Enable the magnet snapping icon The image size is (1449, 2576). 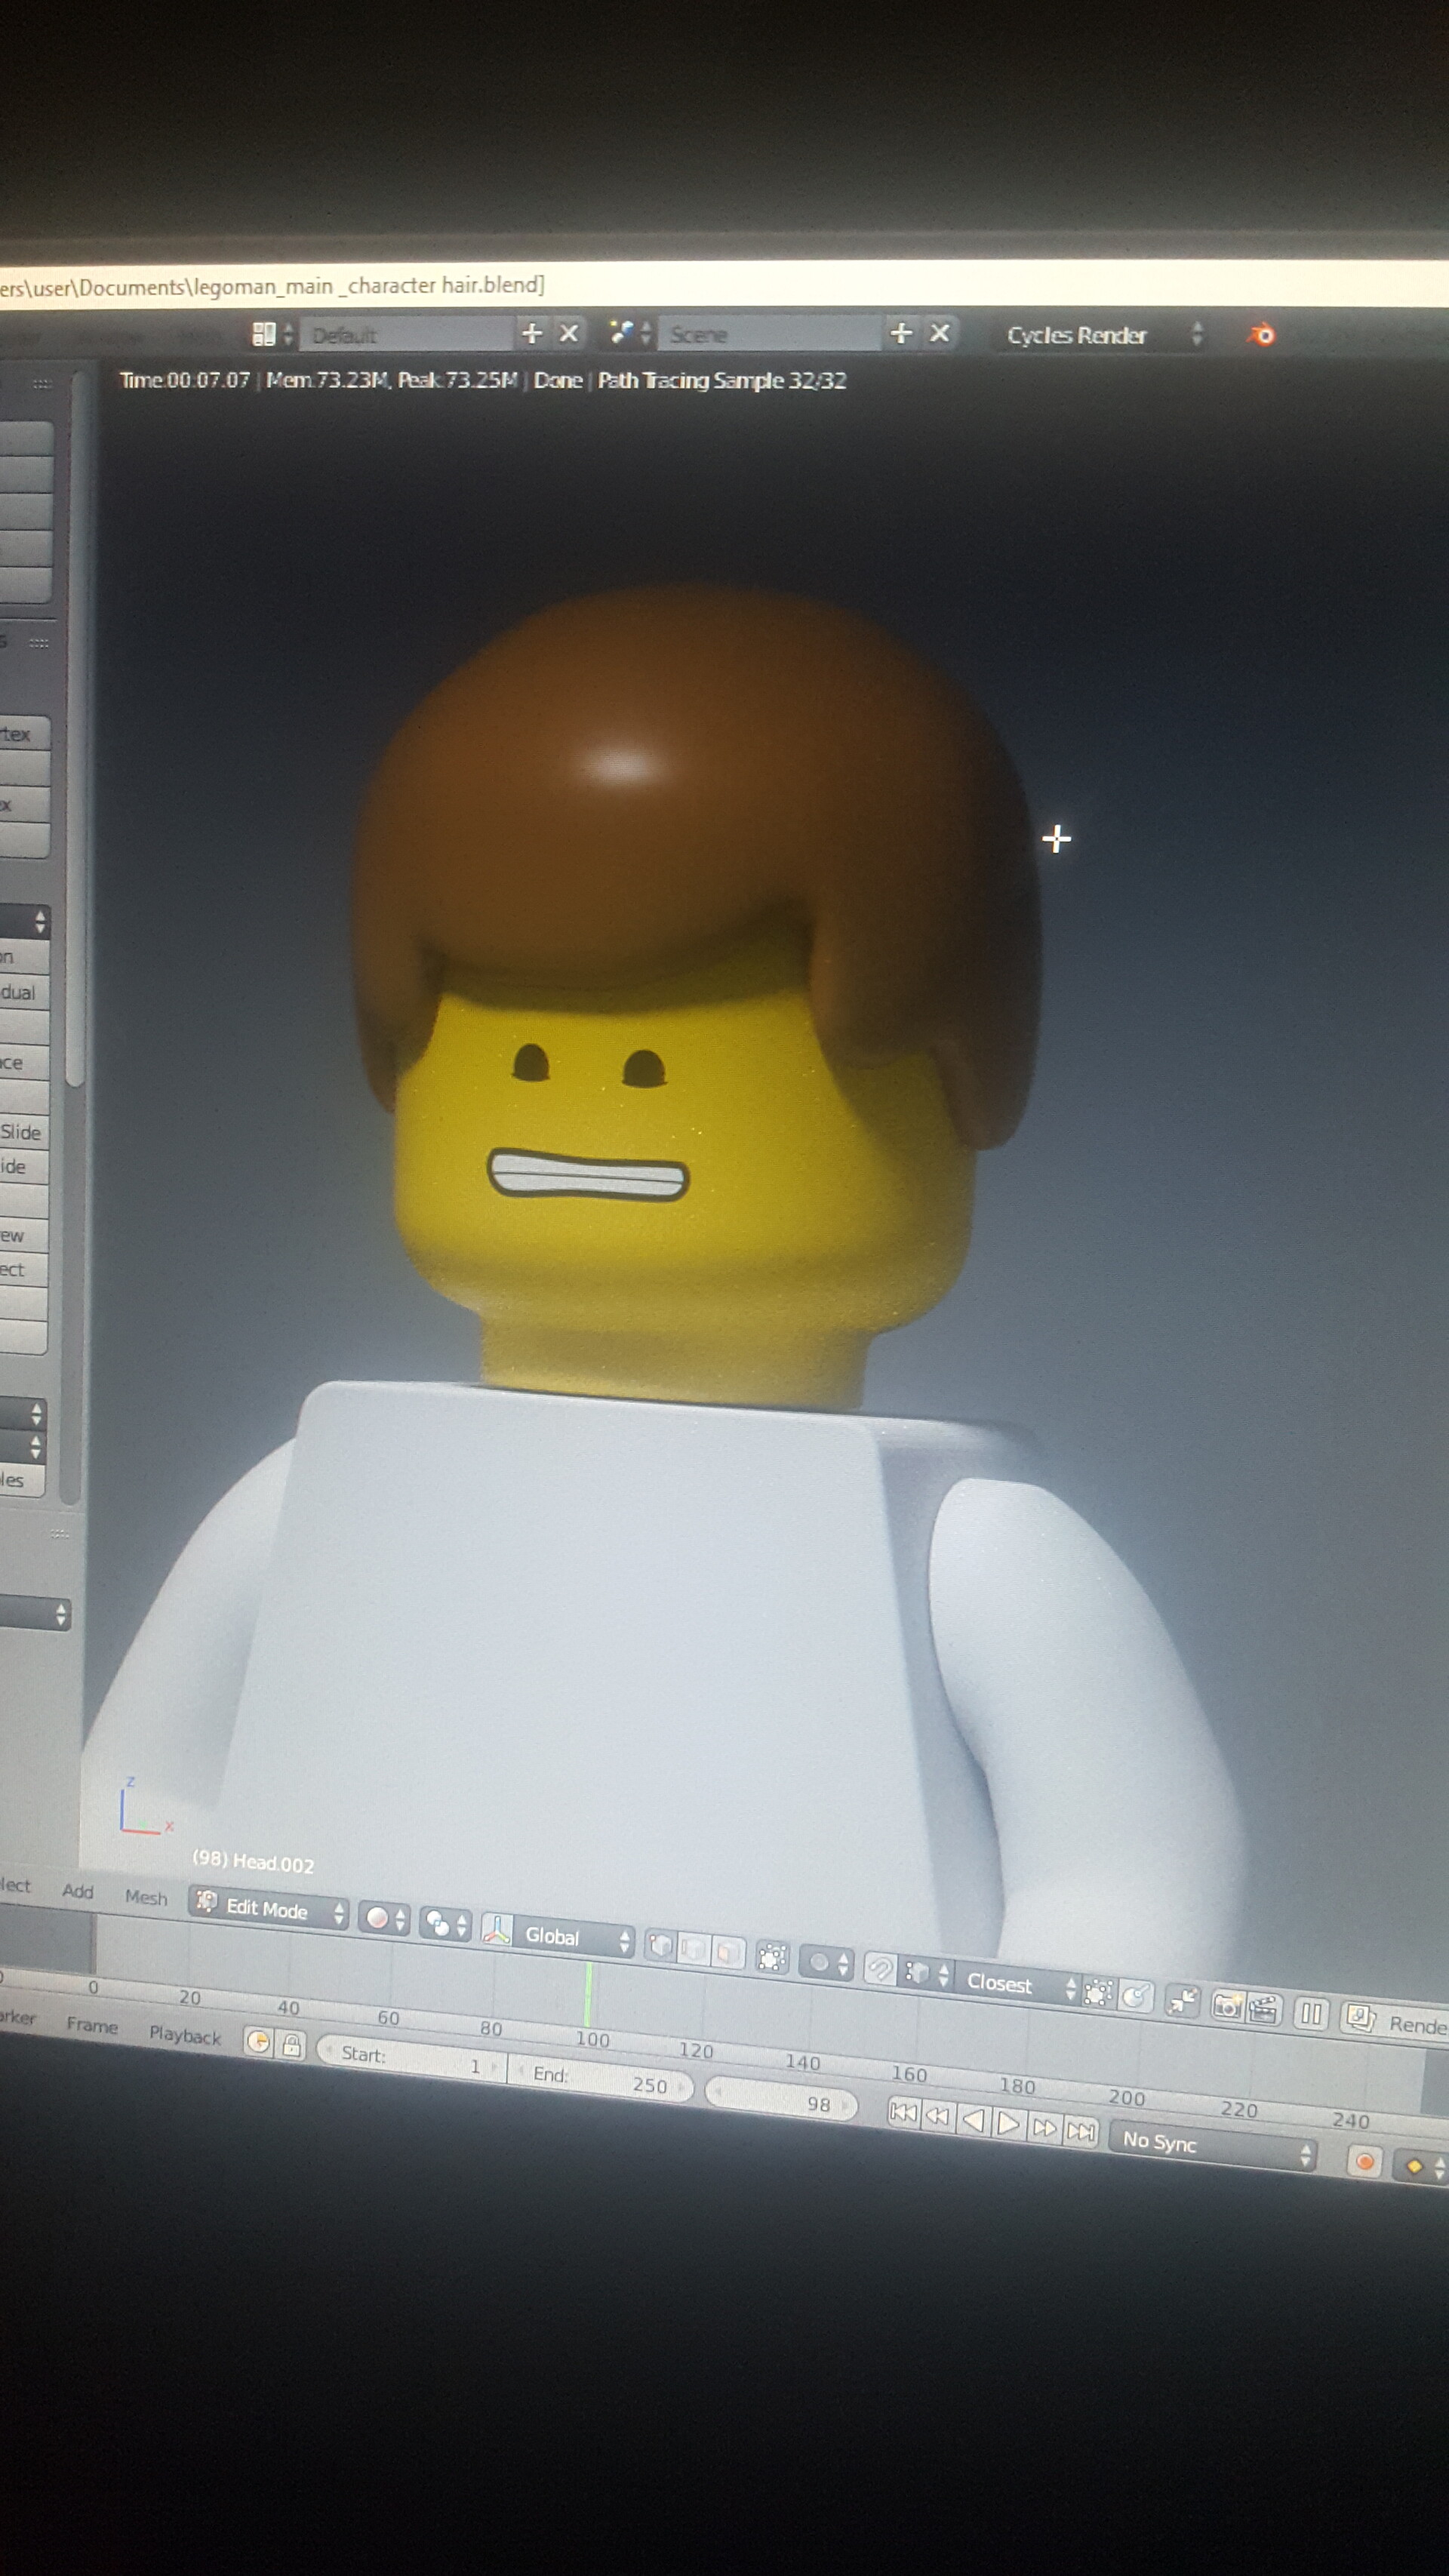tap(882, 1969)
